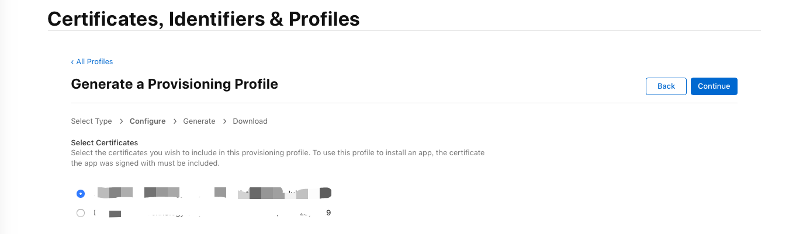Image resolution: width=803 pixels, height=234 pixels.
Task: Click the Generate breadcrumb step
Action: [199, 121]
